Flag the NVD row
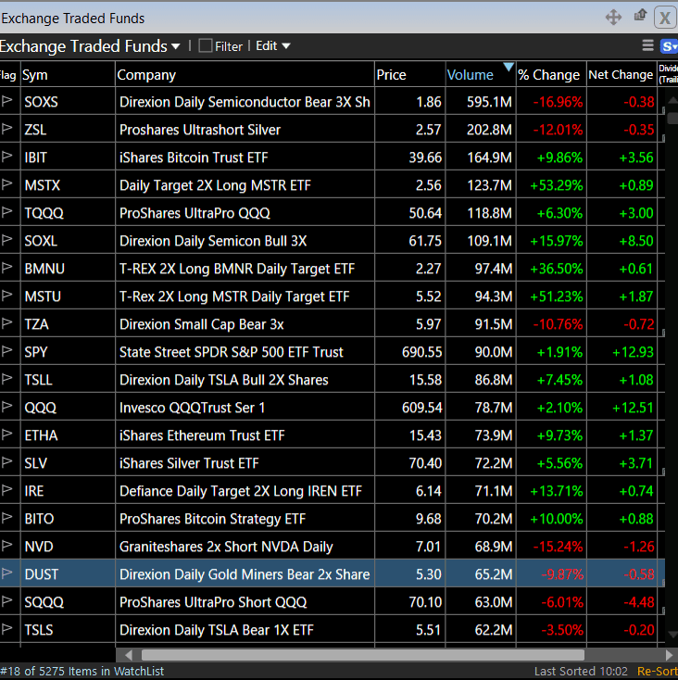 tap(6, 545)
